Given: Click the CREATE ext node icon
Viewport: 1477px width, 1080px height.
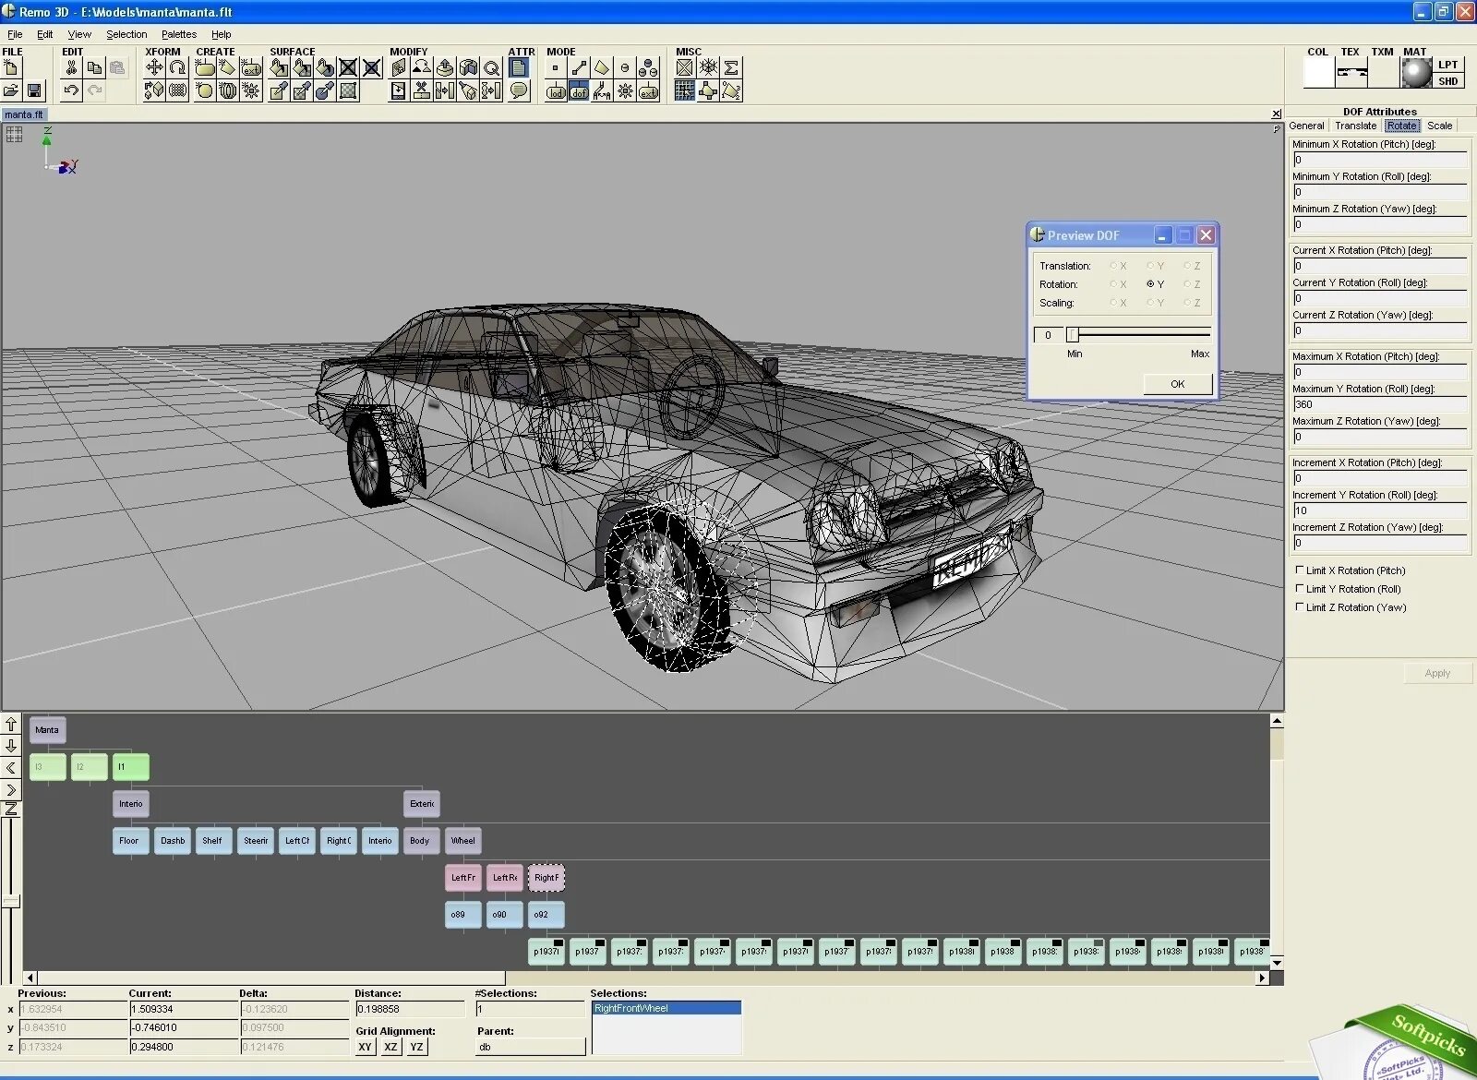Looking at the screenshot, I should [x=251, y=67].
